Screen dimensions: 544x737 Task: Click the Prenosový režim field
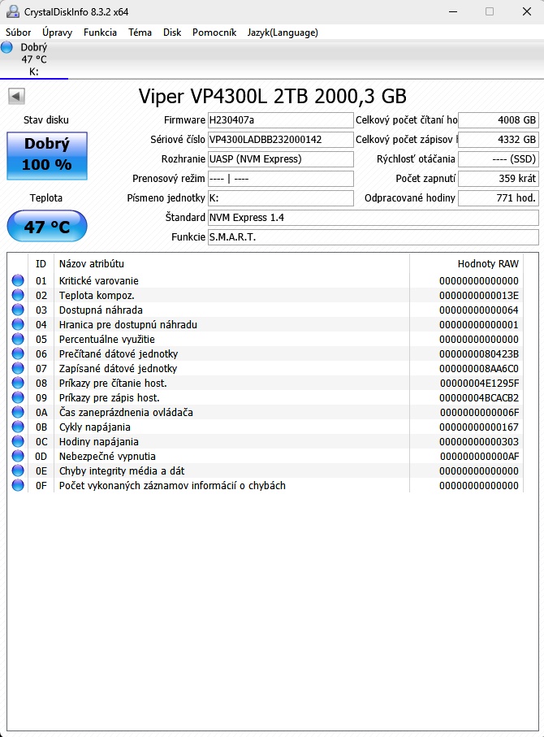click(280, 179)
